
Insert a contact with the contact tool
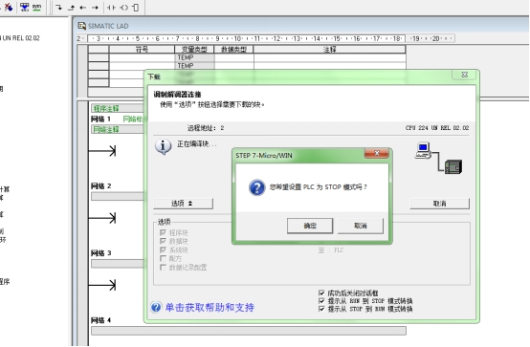[x=111, y=7]
